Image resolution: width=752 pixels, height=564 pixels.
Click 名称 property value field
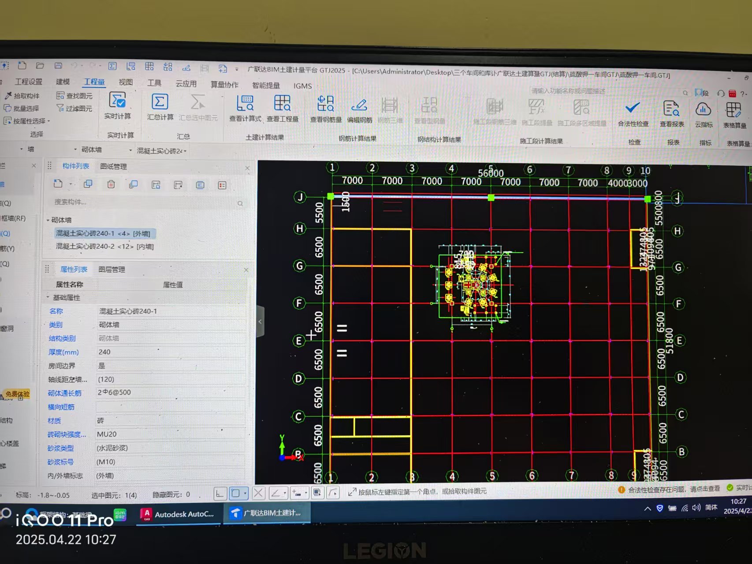(171, 311)
